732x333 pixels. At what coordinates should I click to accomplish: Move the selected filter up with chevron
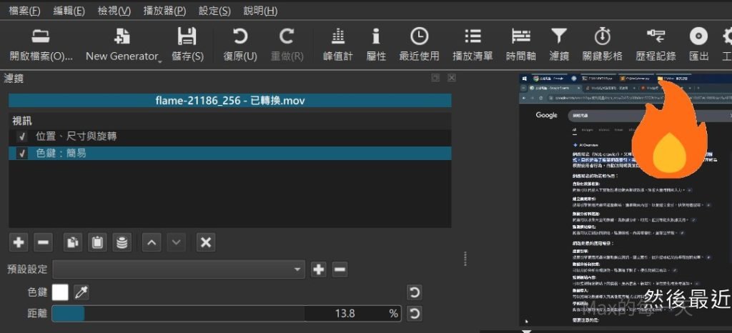[151, 243]
